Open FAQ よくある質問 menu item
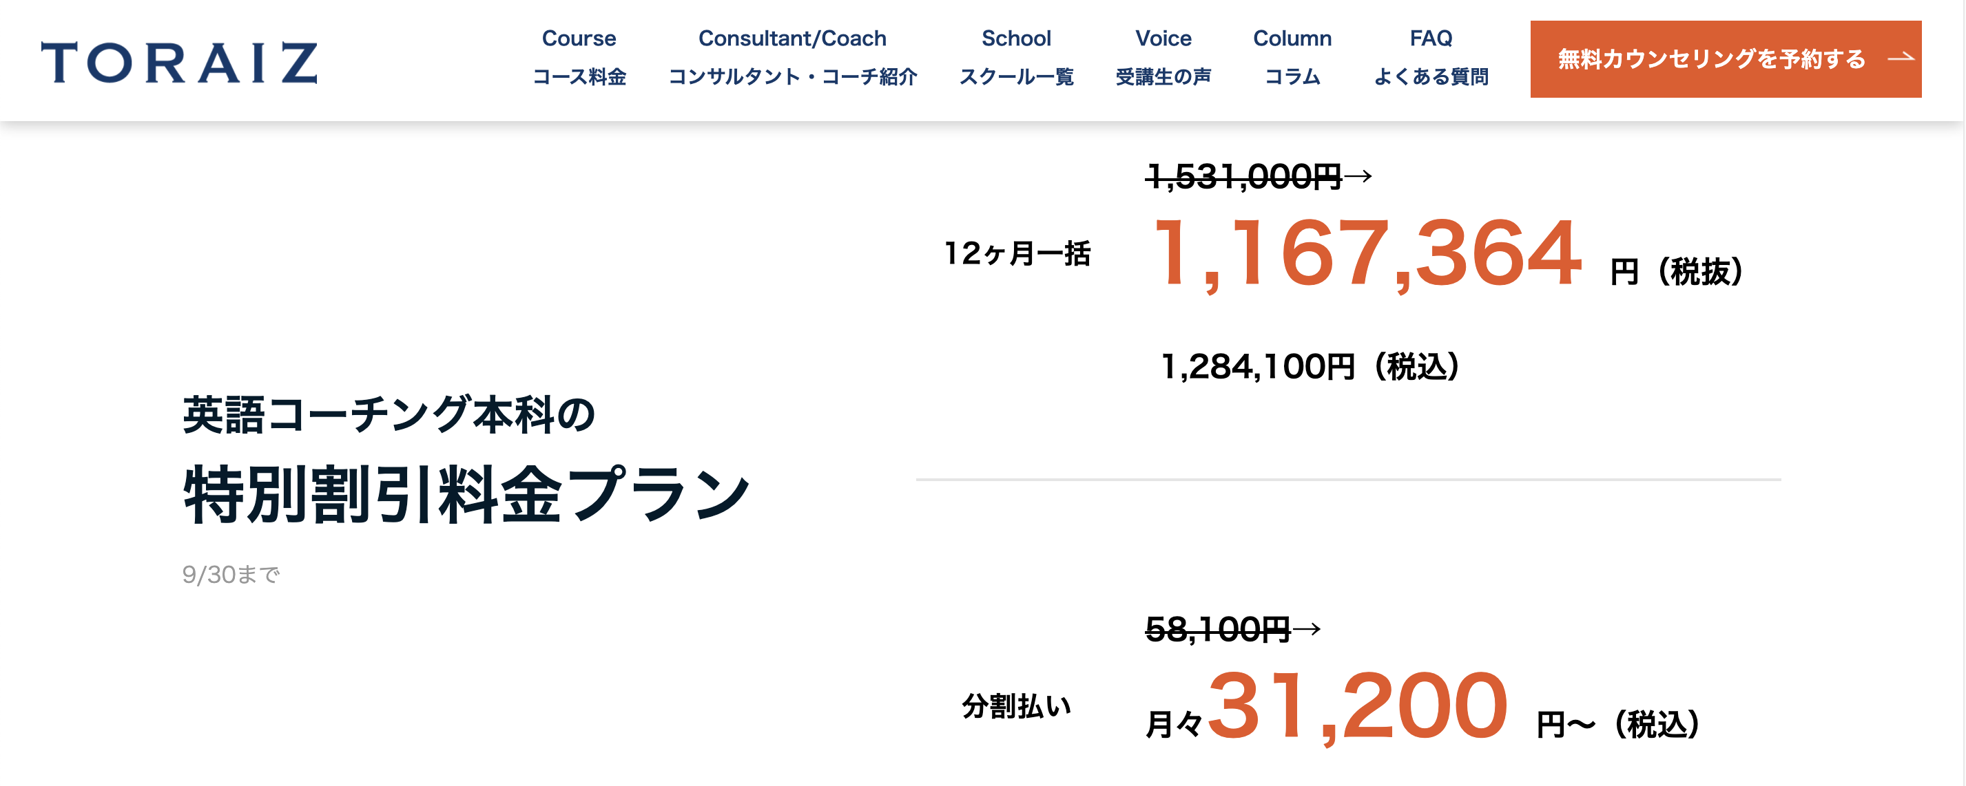The height and width of the screenshot is (786, 1966). 1431,57
